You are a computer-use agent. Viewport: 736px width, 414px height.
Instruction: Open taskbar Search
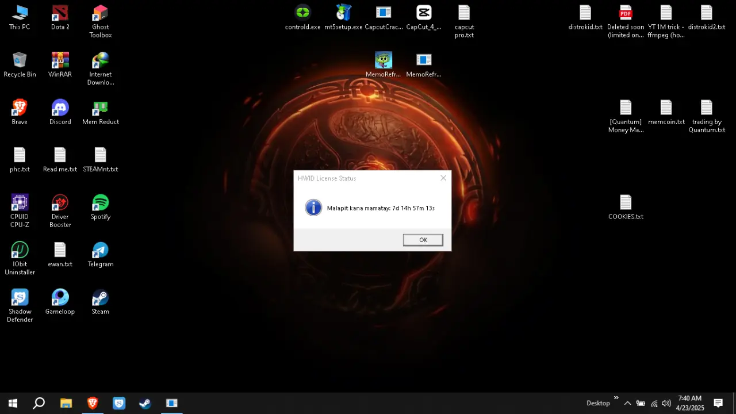coord(39,403)
